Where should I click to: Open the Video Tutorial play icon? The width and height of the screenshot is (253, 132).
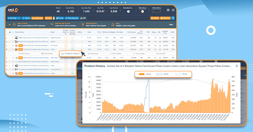[14, 25]
